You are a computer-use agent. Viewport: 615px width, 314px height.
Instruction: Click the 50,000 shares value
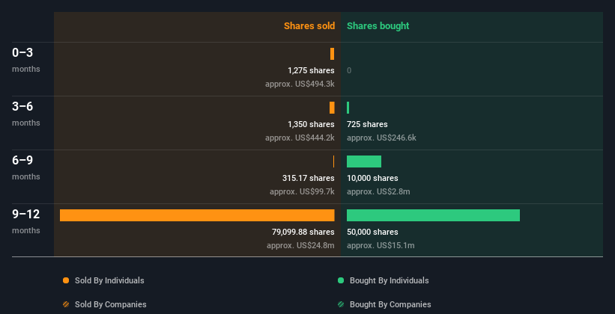(372, 232)
